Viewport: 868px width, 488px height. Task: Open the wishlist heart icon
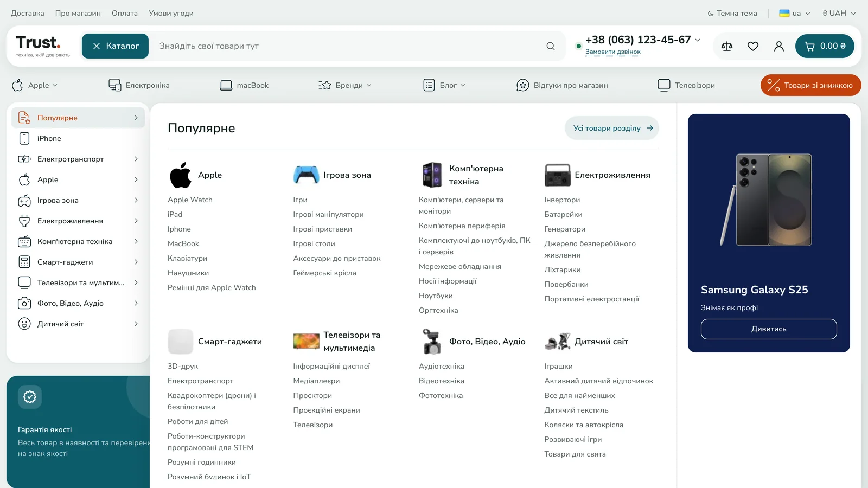tap(753, 46)
